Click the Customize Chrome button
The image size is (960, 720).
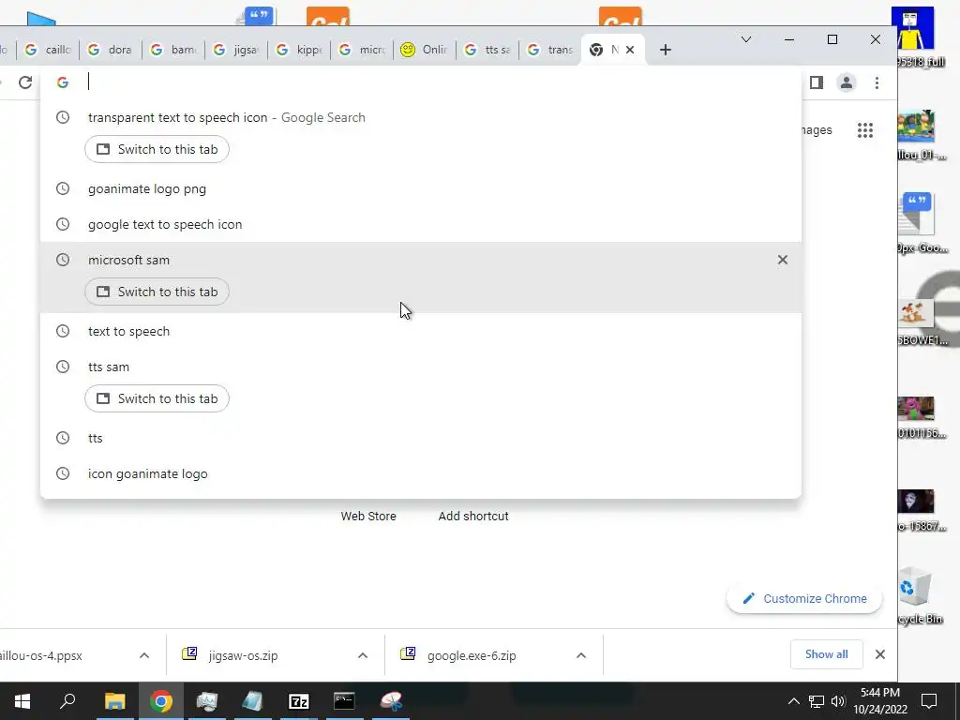(x=803, y=598)
